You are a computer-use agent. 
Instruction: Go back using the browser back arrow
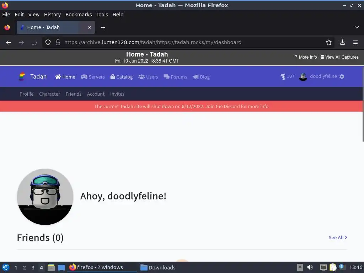tap(9, 43)
